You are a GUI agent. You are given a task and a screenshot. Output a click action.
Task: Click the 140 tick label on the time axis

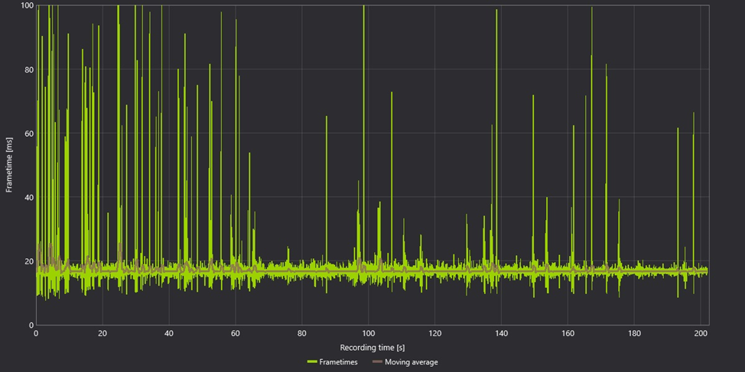pyautogui.click(x=501, y=334)
